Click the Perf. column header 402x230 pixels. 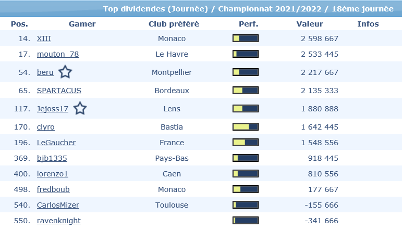pos(248,24)
